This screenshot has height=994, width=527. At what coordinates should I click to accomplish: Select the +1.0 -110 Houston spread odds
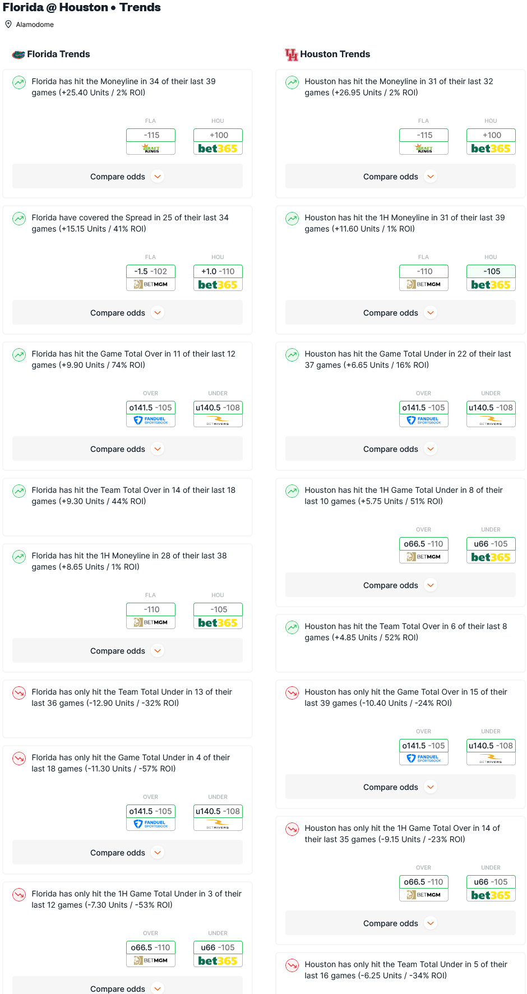coord(218,271)
